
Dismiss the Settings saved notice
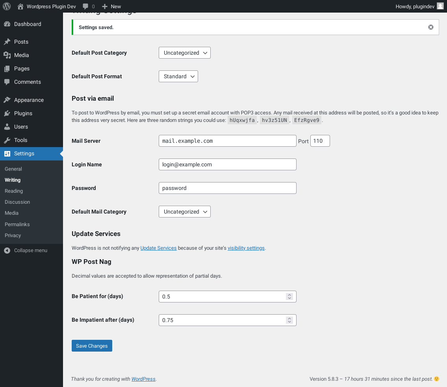(431, 27)
